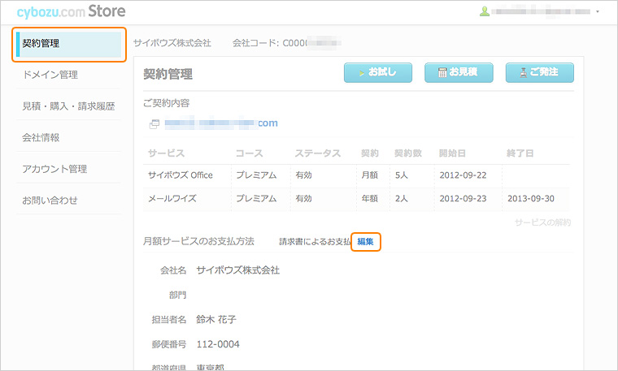Click the end date 2013-09-30
Screen dimensions: 618x371
point(531,198)
